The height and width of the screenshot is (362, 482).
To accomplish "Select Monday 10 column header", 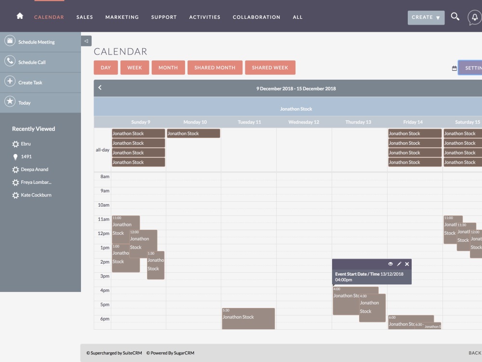I will point(195,122).
